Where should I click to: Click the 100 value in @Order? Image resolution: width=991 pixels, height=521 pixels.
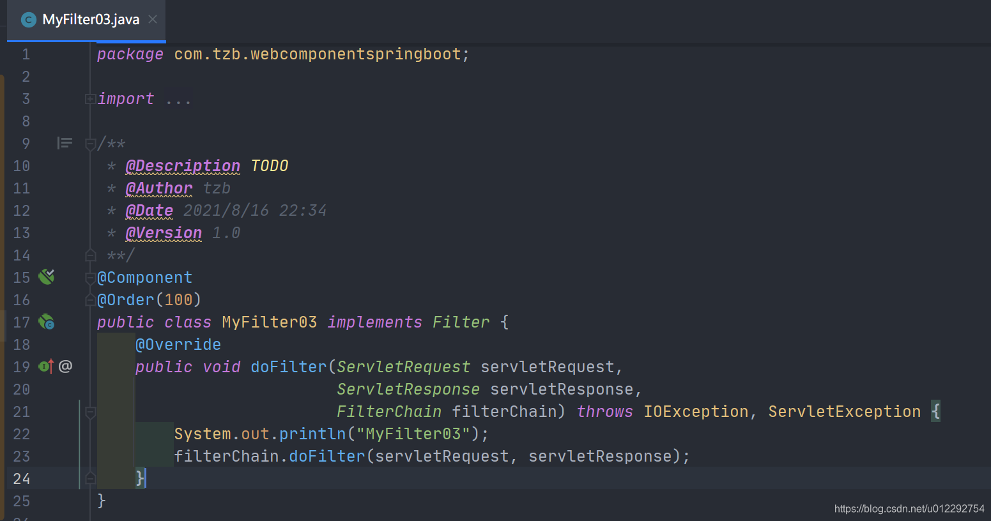(x=178, y=300)
